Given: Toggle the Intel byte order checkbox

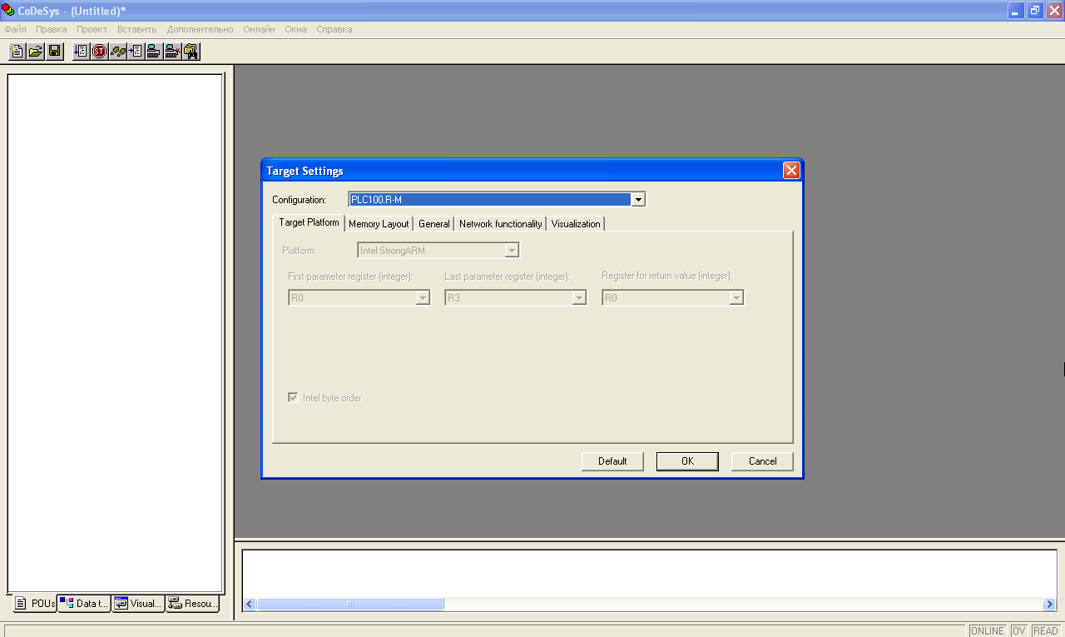Looking at the screenshot, I should pos(293,398).
